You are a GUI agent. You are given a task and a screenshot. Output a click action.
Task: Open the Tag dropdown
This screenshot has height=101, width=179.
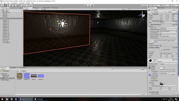[158, 12]
